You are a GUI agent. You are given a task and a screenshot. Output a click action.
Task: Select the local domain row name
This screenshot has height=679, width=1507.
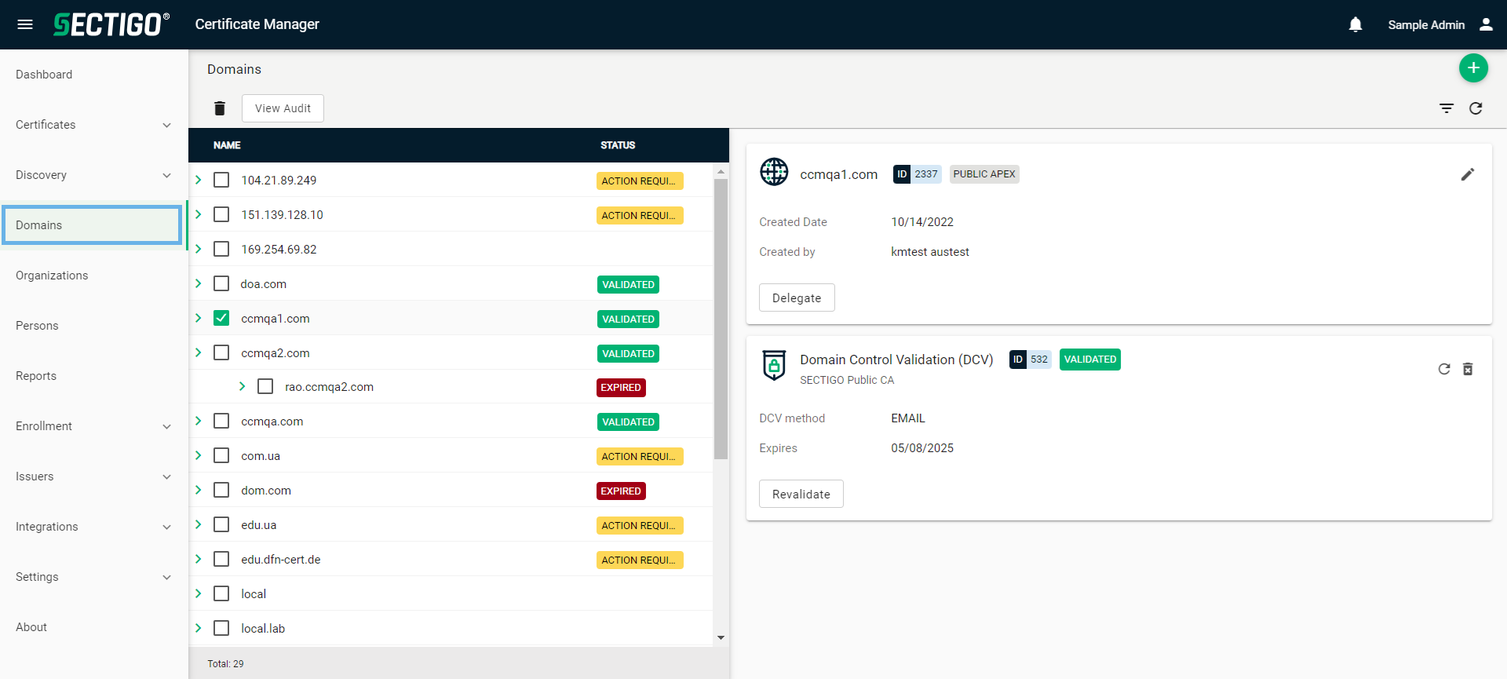(x=254, y=594)
